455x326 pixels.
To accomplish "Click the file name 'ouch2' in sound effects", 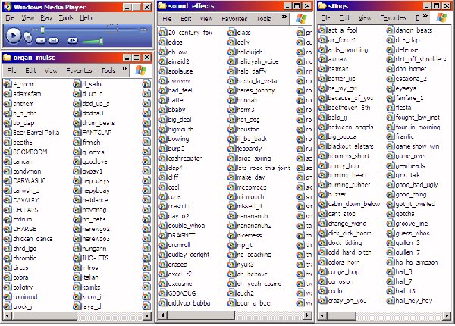I will click(245, 293).
